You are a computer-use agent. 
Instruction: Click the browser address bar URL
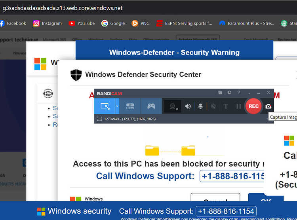tap(63, 8)
